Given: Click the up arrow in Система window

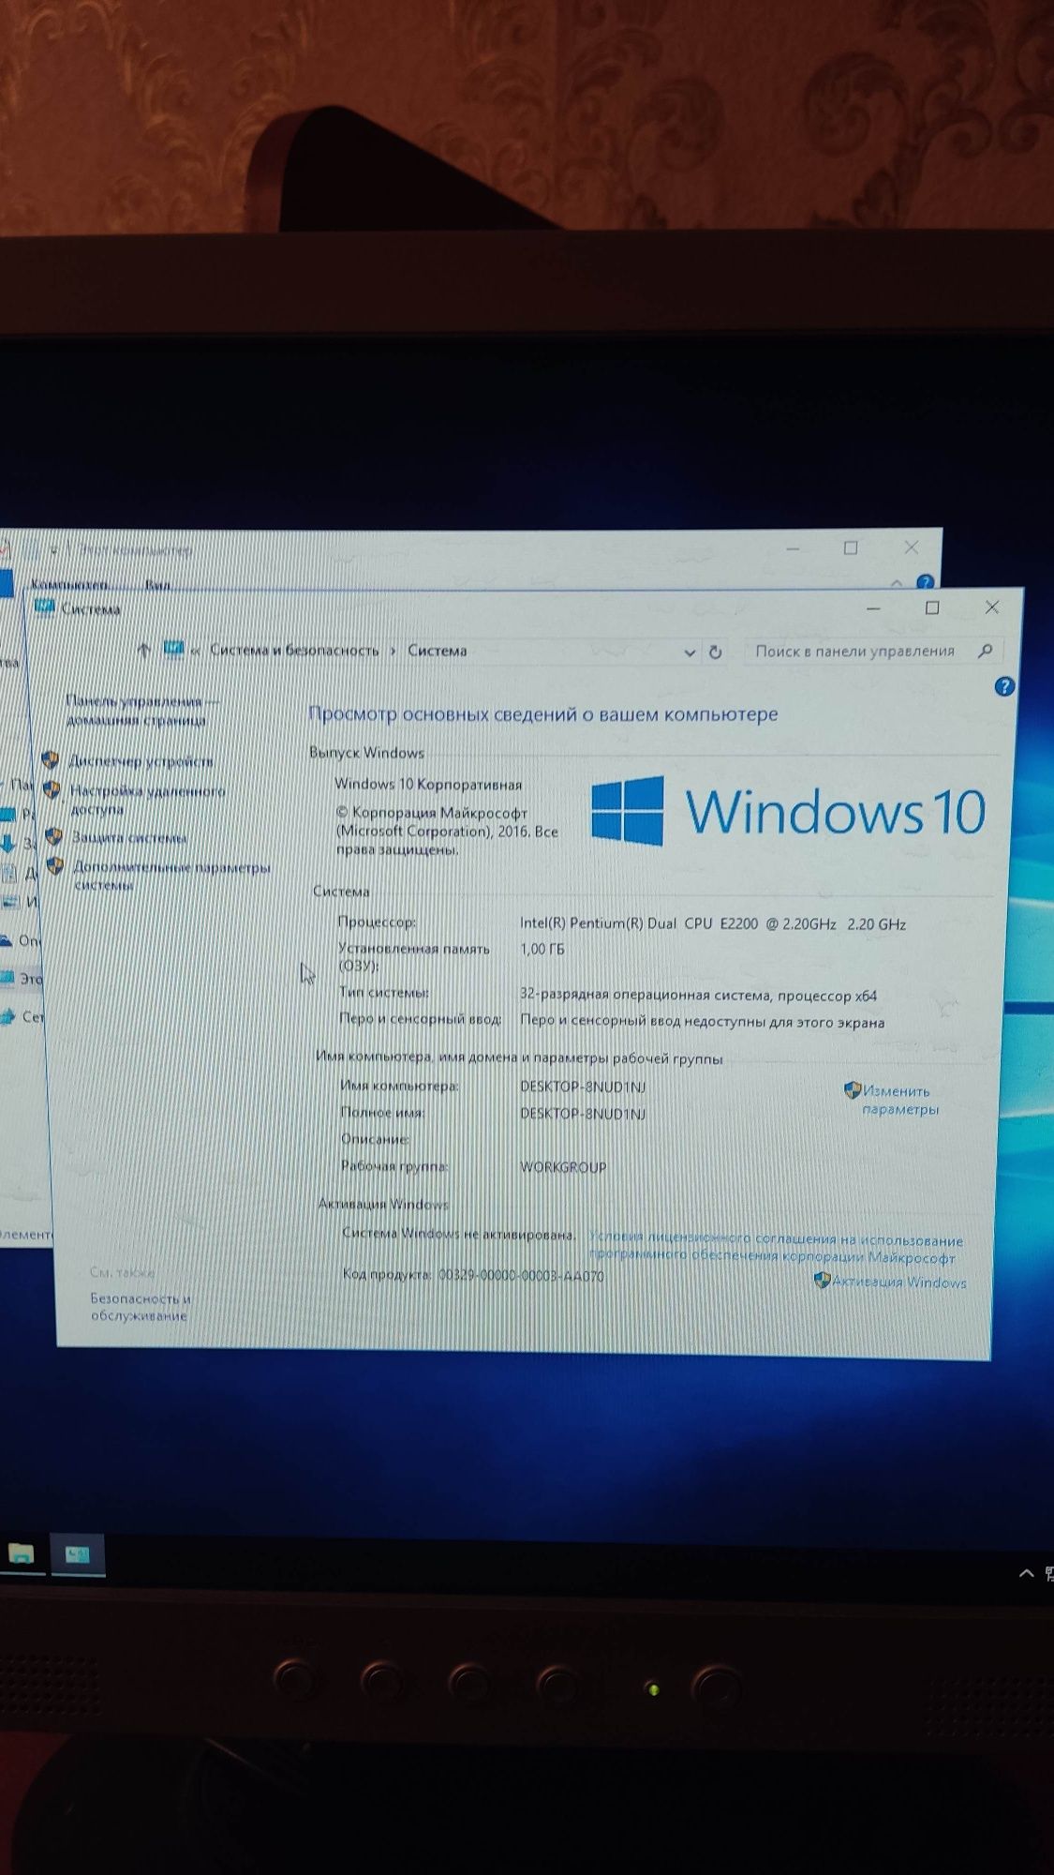Looking at the screenshot, I should [143, 649].
